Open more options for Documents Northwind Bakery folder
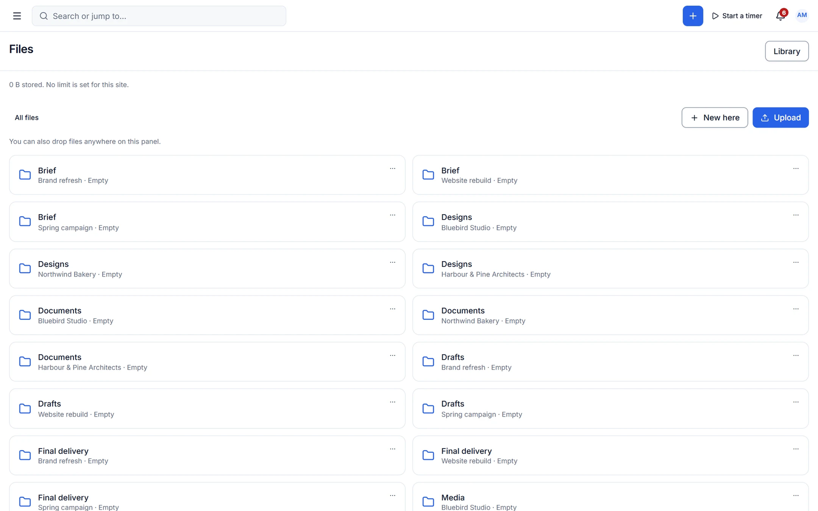The height and width of the screenshot is (511, 818). 796,309
